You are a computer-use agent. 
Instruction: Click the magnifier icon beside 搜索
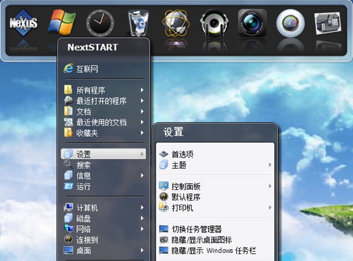[68, 165]
